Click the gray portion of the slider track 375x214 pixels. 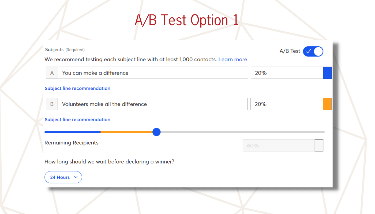[243, 132]
